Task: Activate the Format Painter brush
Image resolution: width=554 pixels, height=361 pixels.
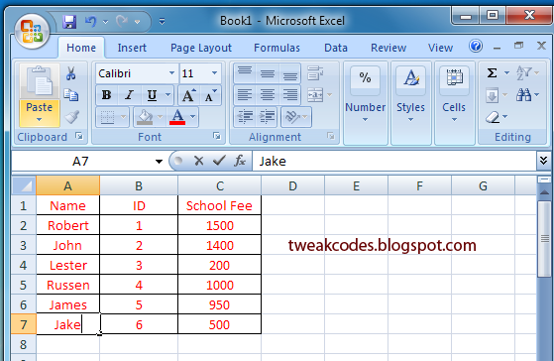Action: 71,117
